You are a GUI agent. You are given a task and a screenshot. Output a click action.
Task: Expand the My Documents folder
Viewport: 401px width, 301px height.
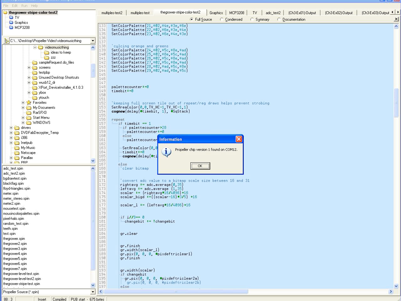coord(23,108)
